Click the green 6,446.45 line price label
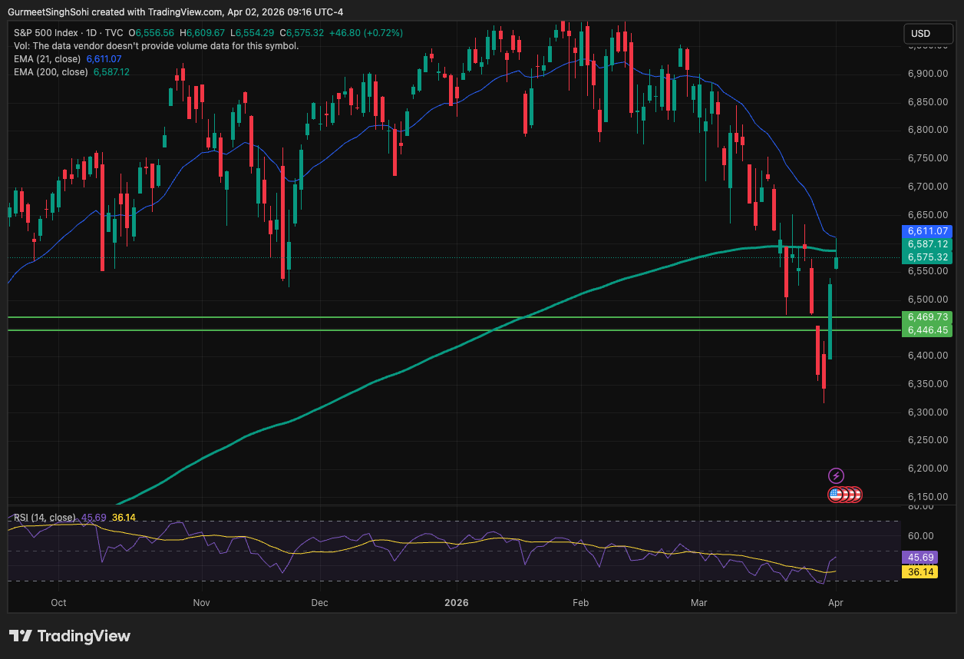This screenshot has width=964, height=659. [929, 330]
